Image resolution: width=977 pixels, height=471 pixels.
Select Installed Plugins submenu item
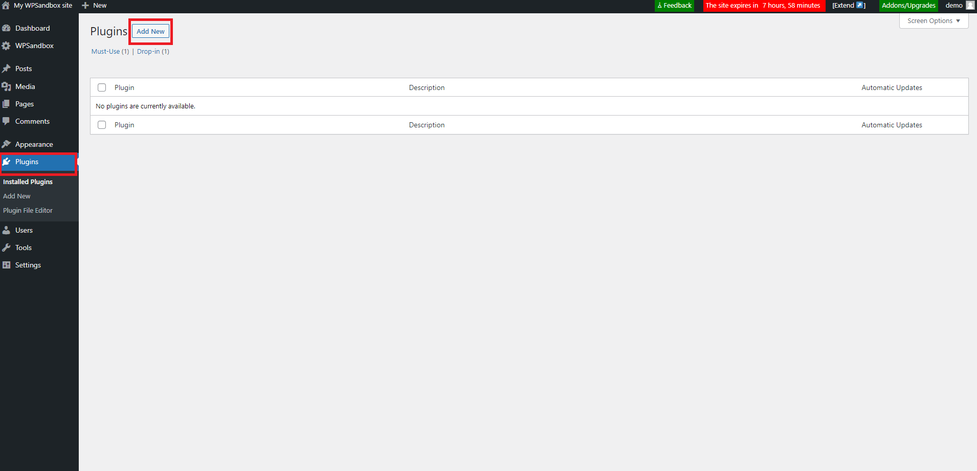tap(28, 182)
